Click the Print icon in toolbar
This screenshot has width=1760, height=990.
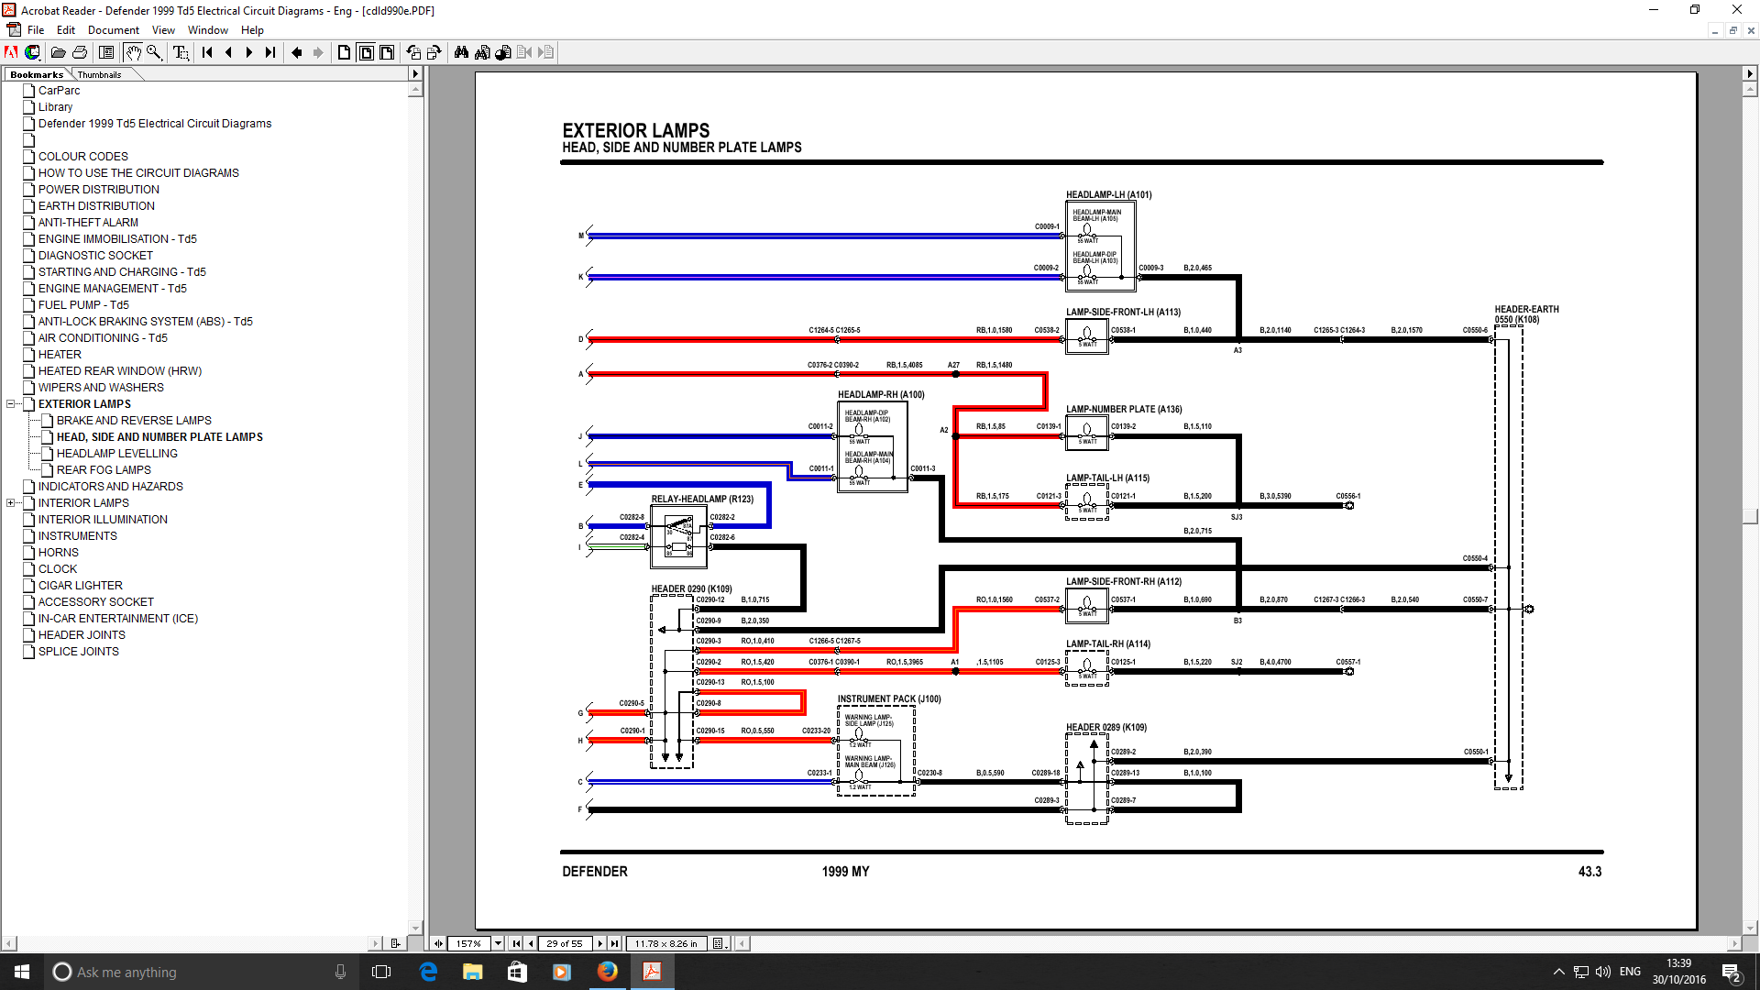point(80,52)
